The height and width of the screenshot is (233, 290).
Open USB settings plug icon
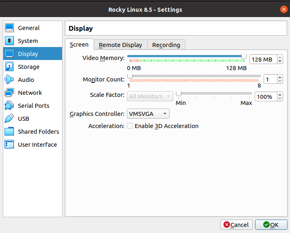click(9, 119)
